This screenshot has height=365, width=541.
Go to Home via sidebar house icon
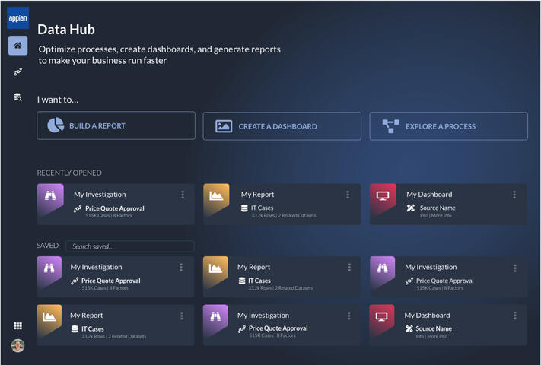pos(18,46)
